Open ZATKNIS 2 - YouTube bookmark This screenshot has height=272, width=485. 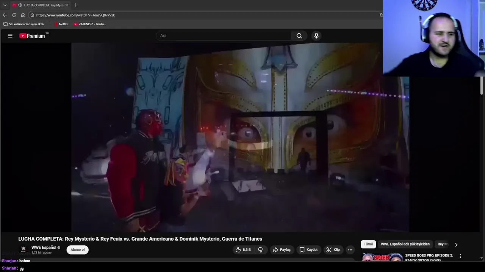click(x=90, y=24)
